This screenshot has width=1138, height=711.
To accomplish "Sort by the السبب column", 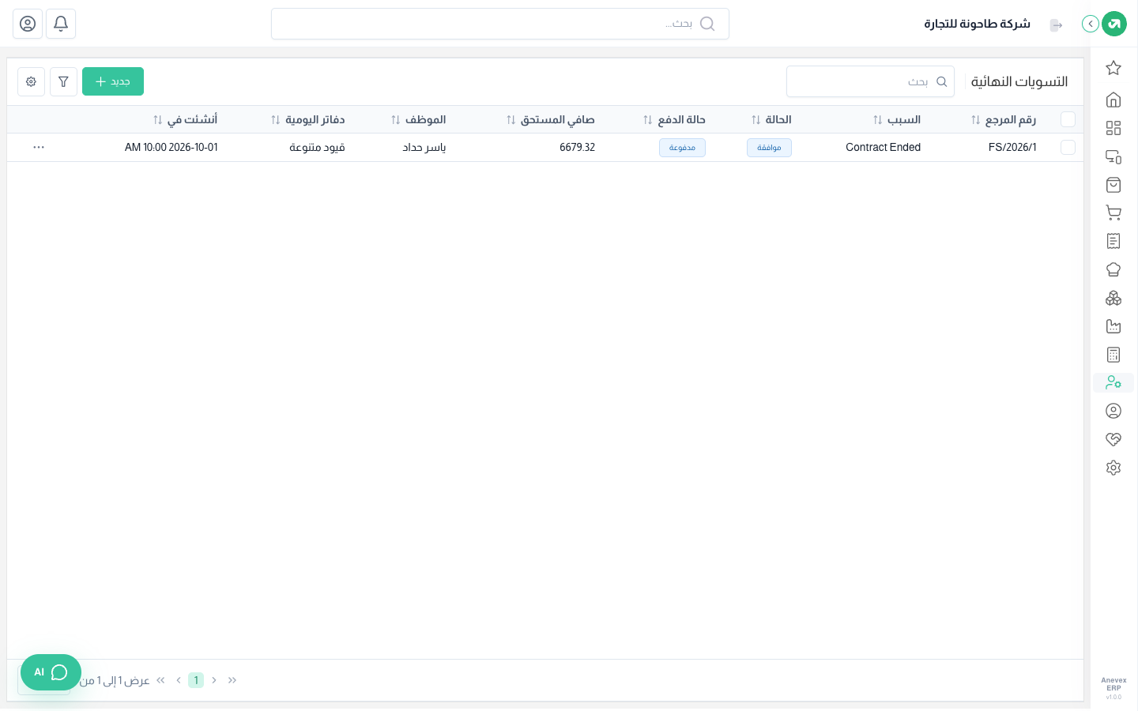I will click(897, 120).
